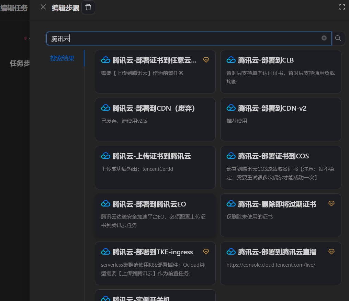Screen dimensions: 349x301
Task: Clear the search box text
Action: coord(324,38)
